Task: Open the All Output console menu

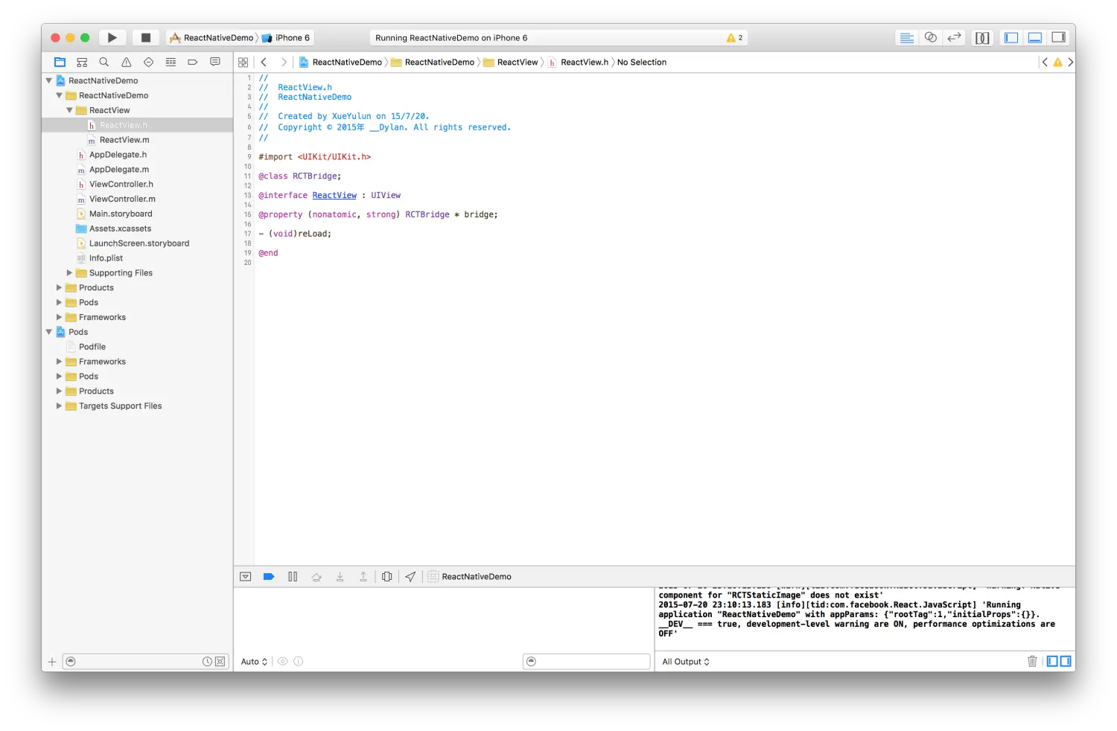Action: (x=686, y=662)
